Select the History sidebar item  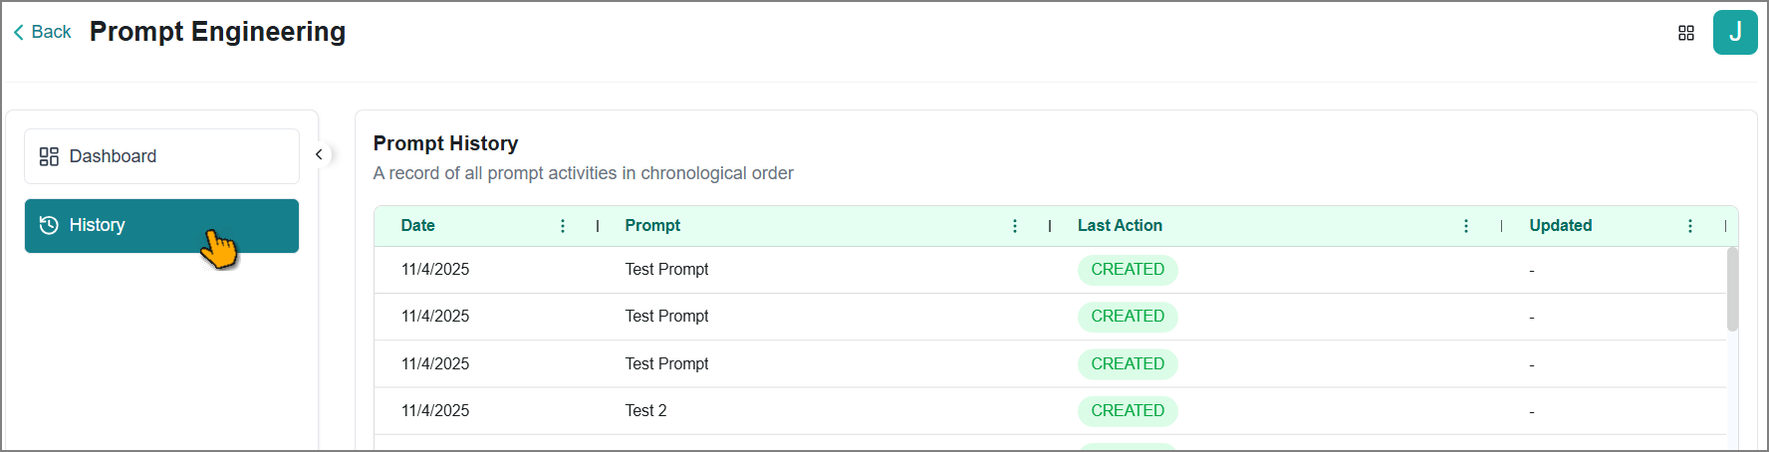pyautogui.click(x=161, y=226)
